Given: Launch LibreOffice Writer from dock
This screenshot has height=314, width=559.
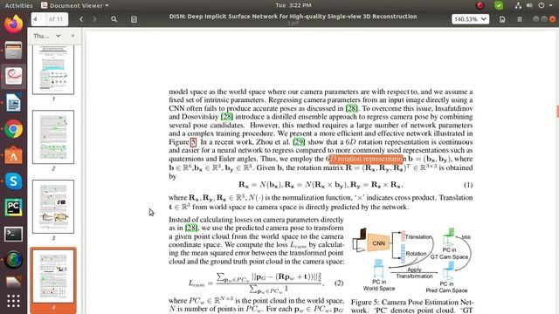Looking at the screenshot, I should [x=14, y=103].
